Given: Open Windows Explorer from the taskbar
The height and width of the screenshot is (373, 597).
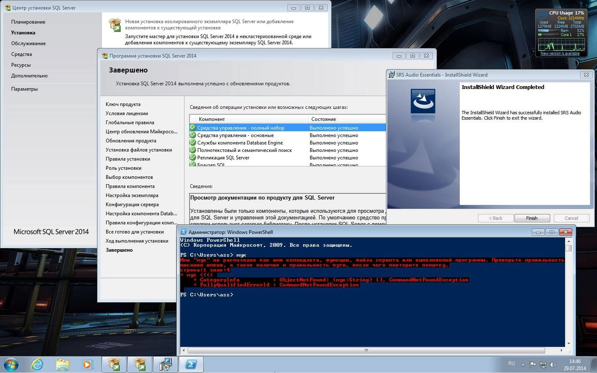Looking at the screenshot, I should (63, 364).
